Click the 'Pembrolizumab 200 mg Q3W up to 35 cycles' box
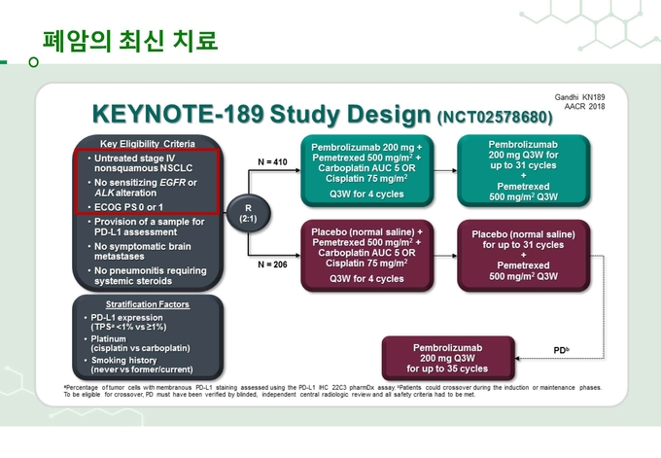Viewport: 661px width, 458px height. (448, 358)
